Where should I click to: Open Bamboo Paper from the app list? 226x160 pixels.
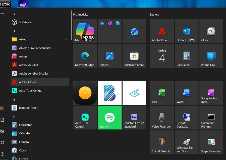(x=40, y=108)
